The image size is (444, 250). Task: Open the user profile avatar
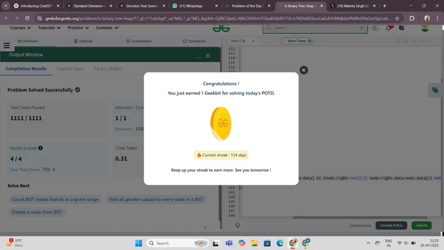(x=425, y=28)
